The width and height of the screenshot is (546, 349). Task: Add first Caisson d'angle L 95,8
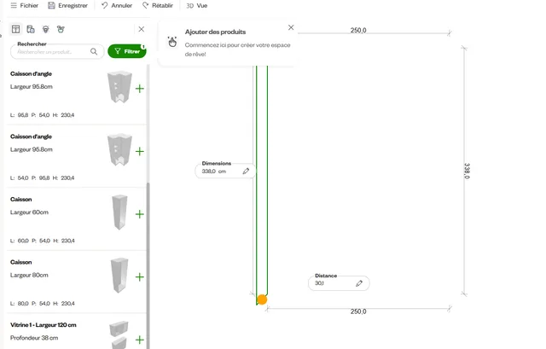coord(140,89)
